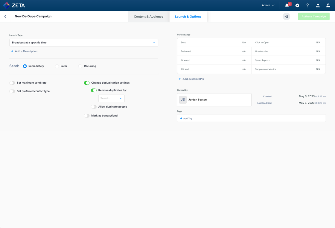Screen dimensions: 335x228
Task: Click the team account icon beside help
Action: point(318,5)
